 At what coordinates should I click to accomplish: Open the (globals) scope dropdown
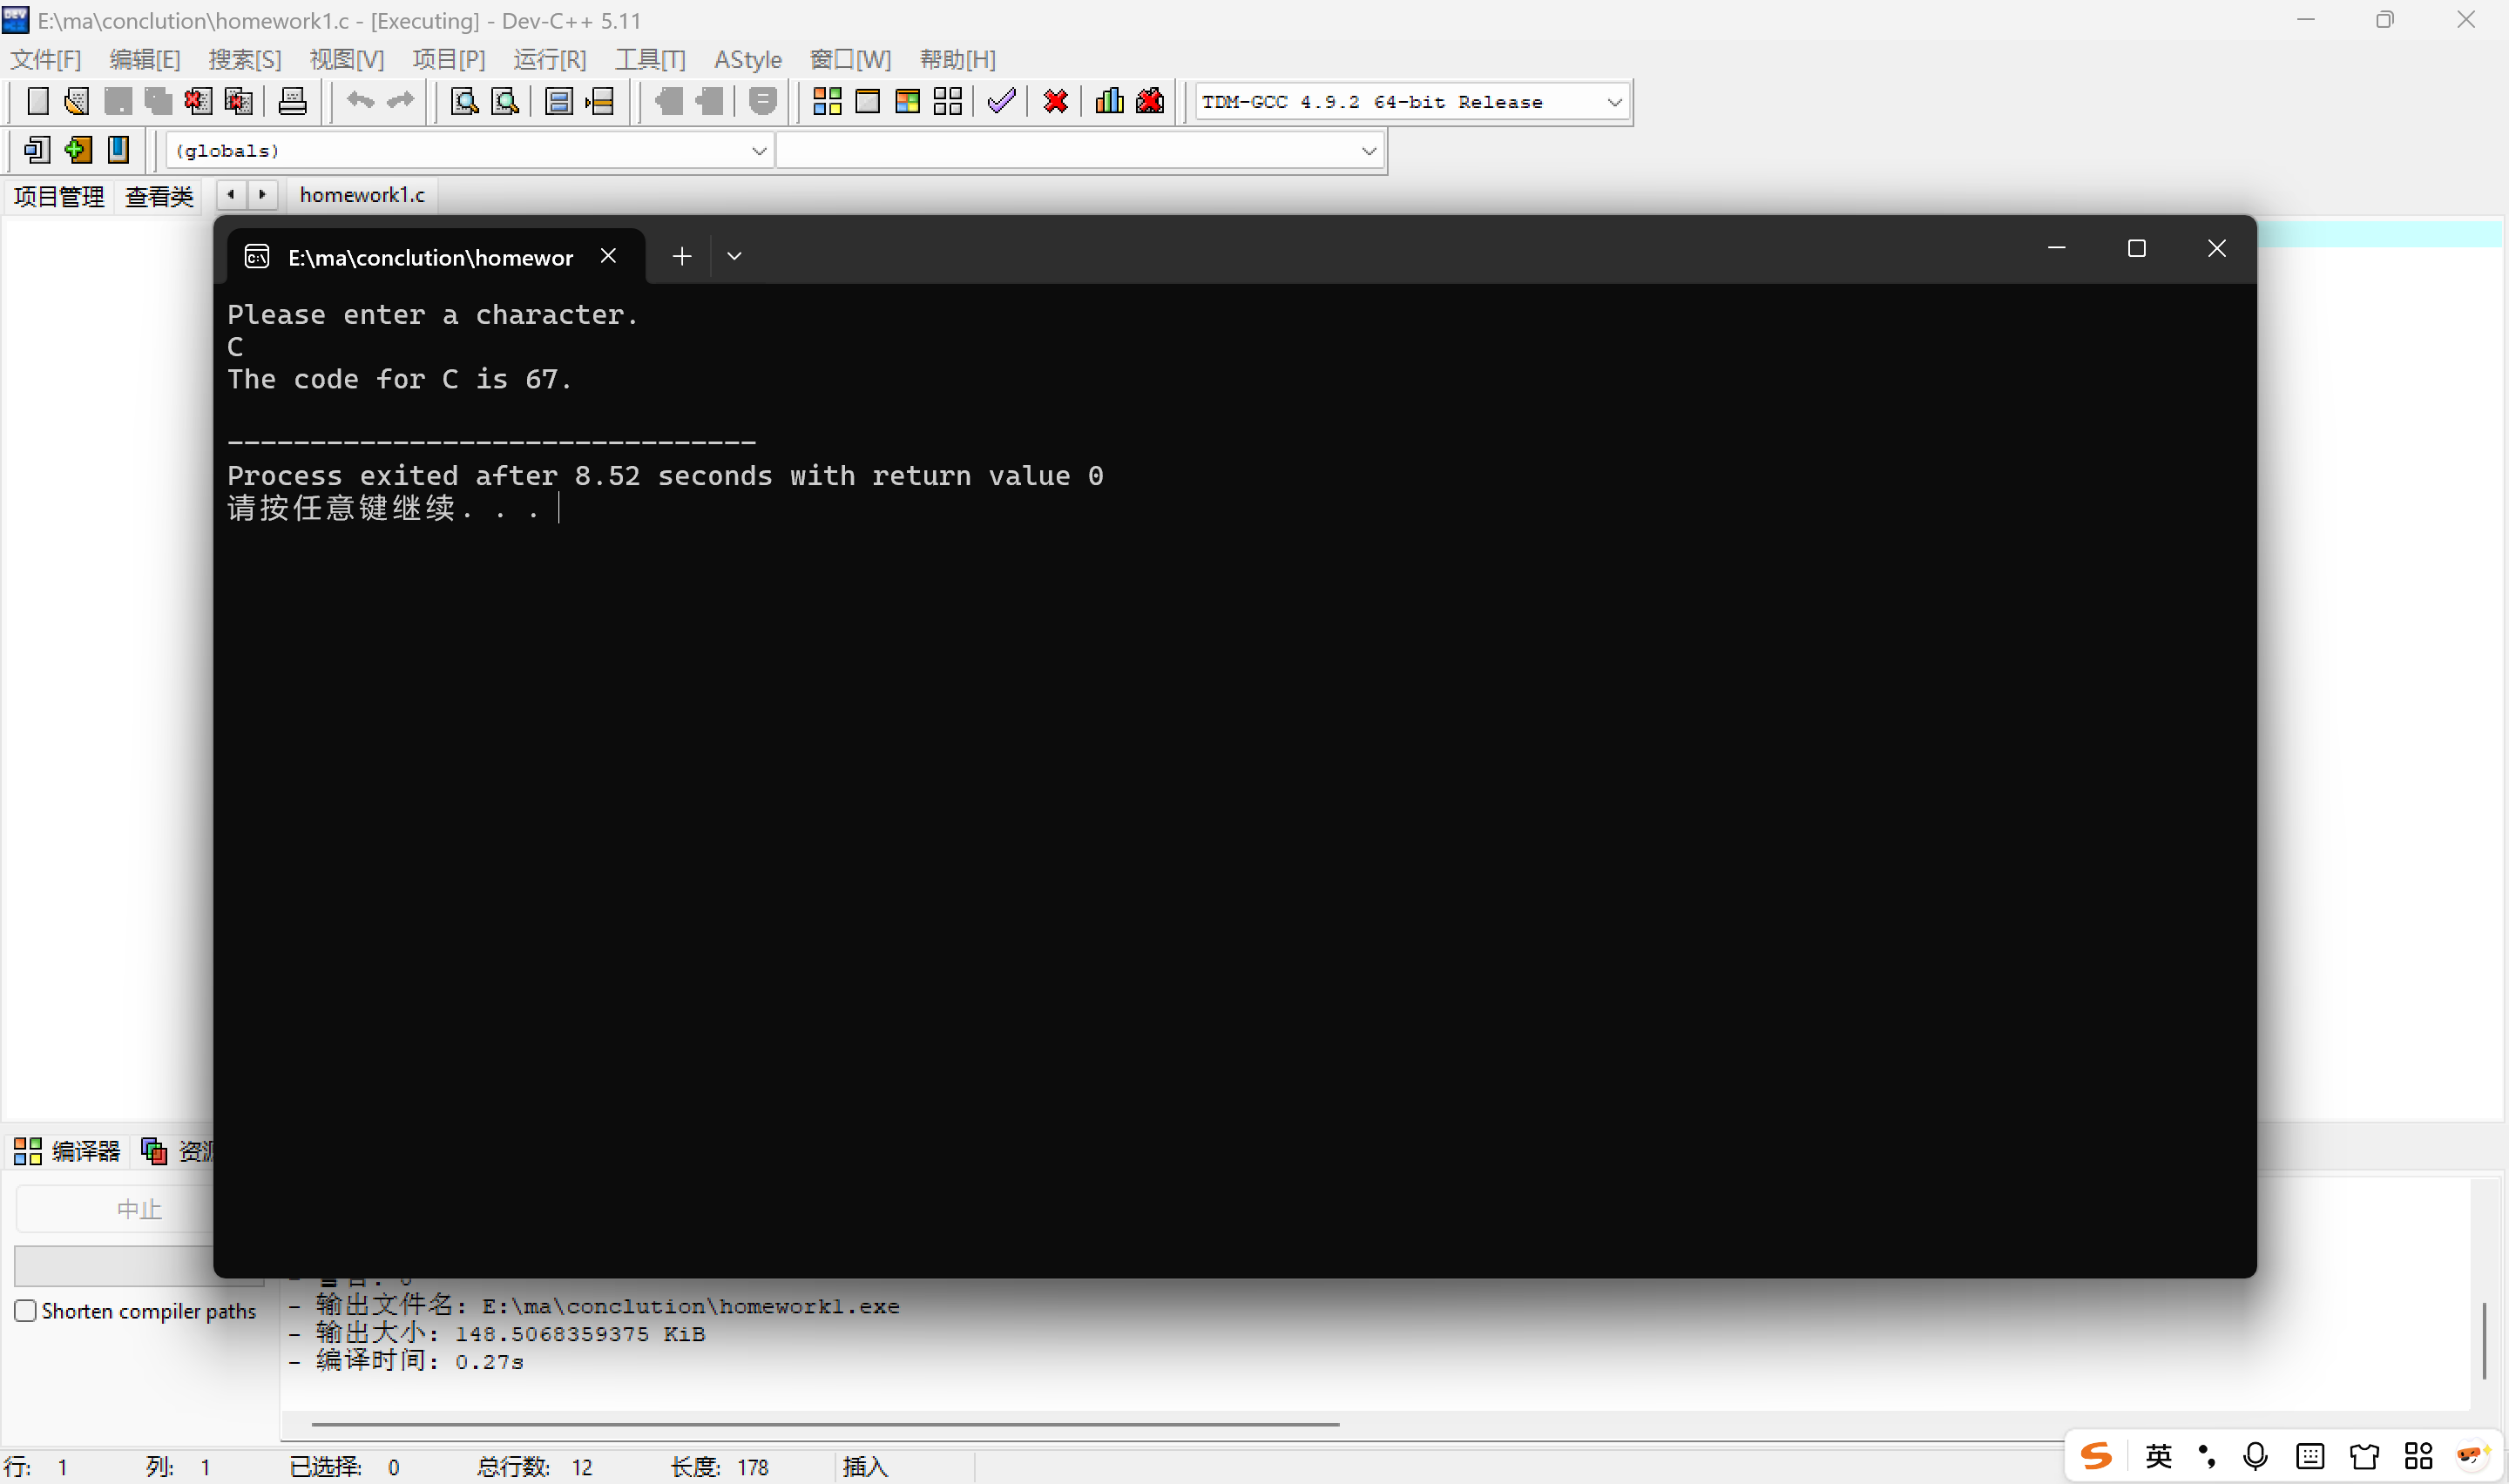pos(759,151)
